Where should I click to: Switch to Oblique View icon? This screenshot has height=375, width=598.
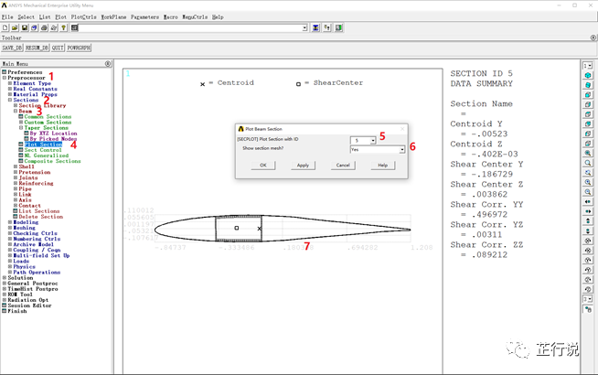coord(588,85)
